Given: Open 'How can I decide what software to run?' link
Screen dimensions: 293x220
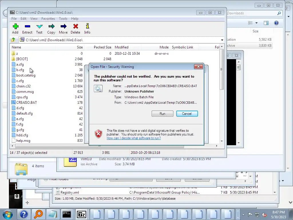Looking at the screenshot, I should [x=134, y=138].
